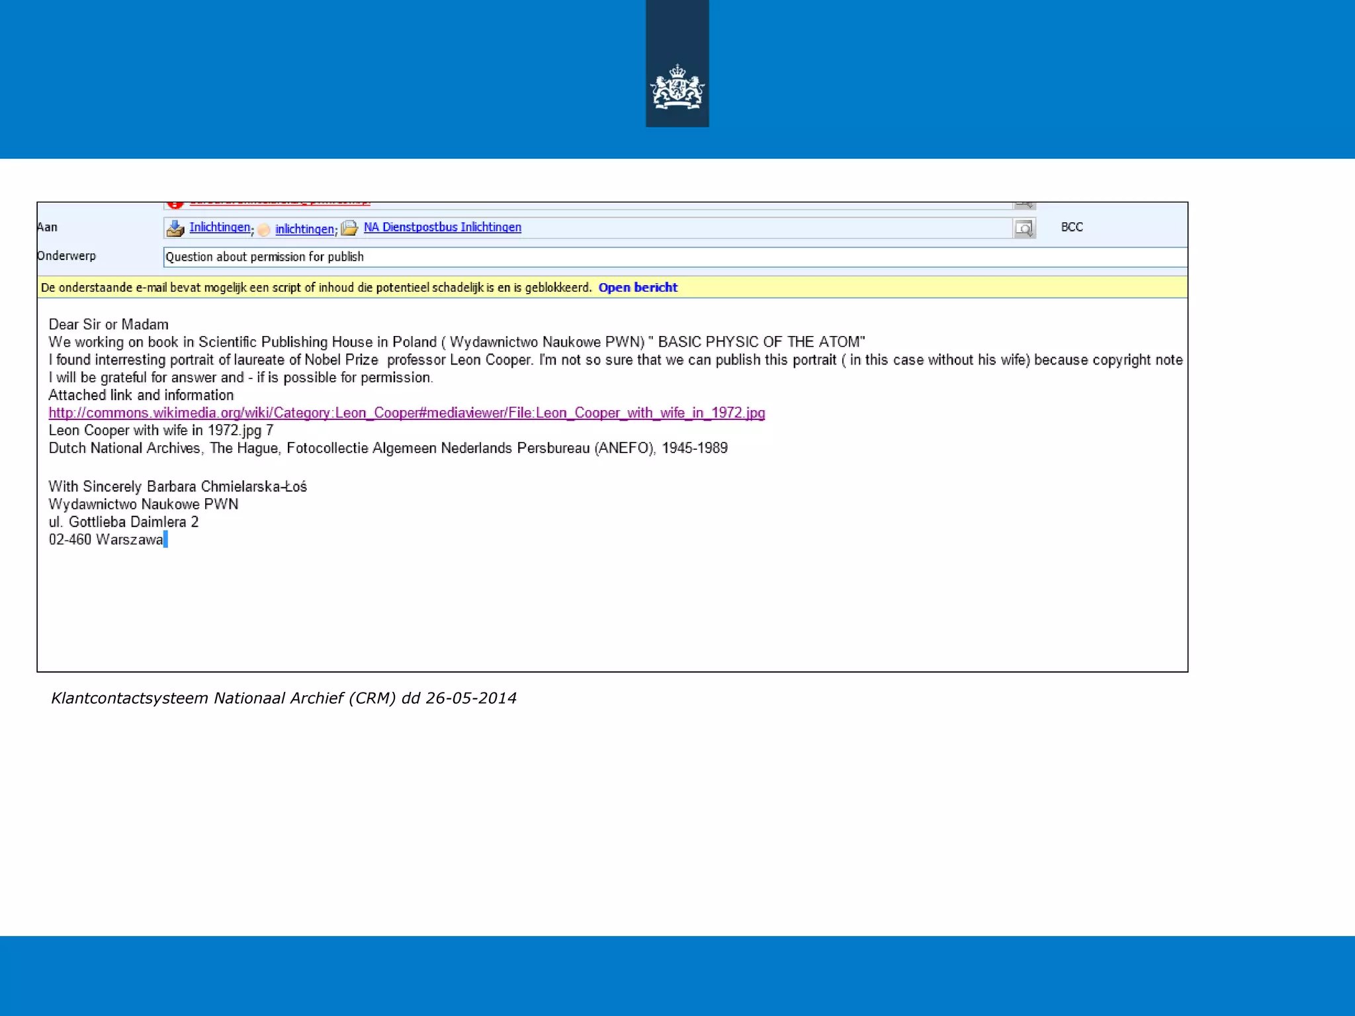Click Open bericht in yellow warning bar
The height and width of the screenshot is (1016, 1355).
638,287
